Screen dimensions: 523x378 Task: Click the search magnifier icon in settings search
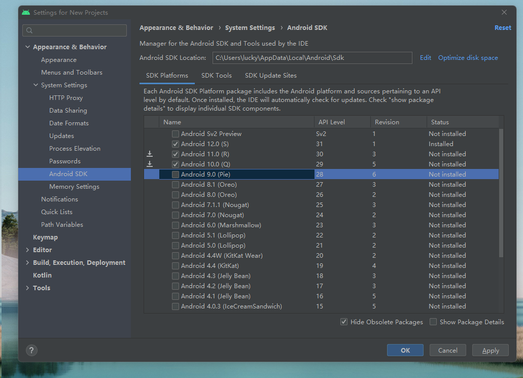coord(29,30)
